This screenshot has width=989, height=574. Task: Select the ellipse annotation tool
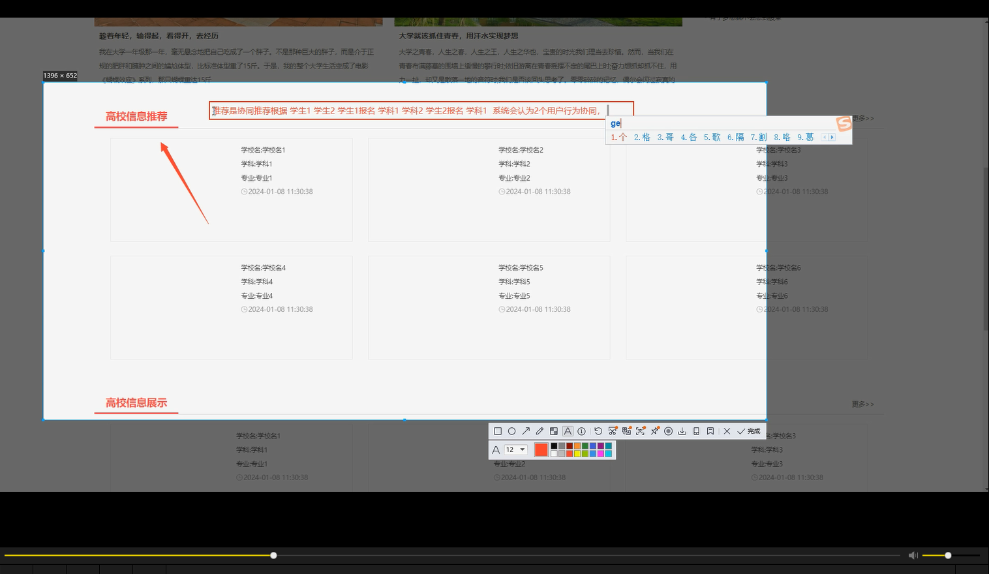(x=512, y=431)
